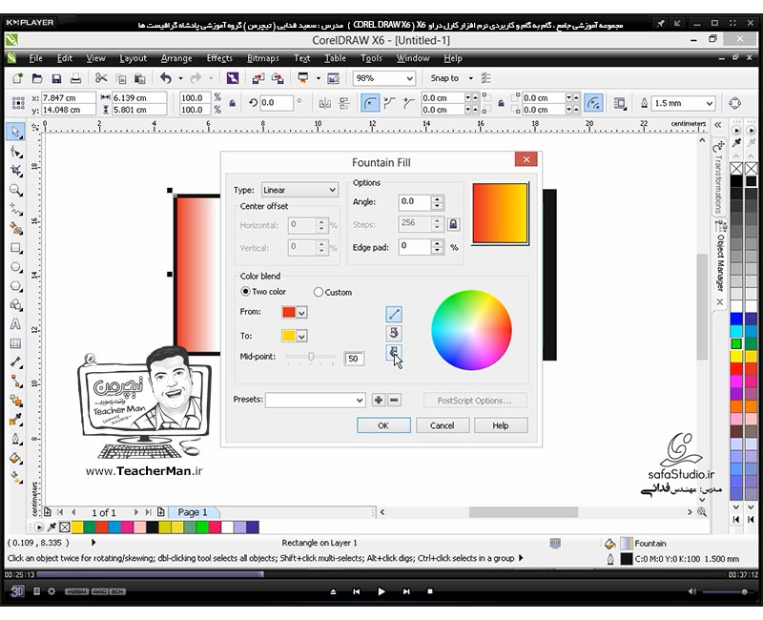Click the Edge pad input field
763x620 pixels.
[x=415, y=247]
